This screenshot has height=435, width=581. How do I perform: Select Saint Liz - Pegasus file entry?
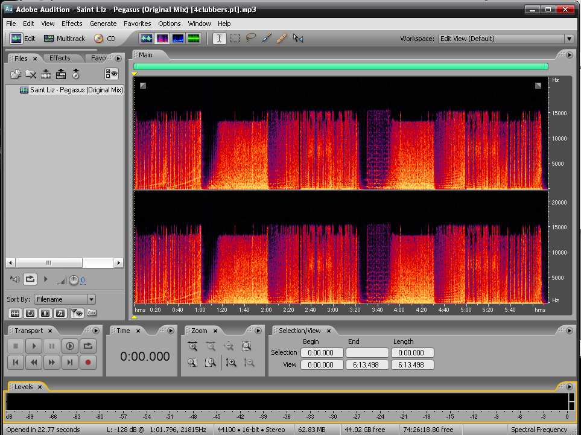tap(71, 90)
